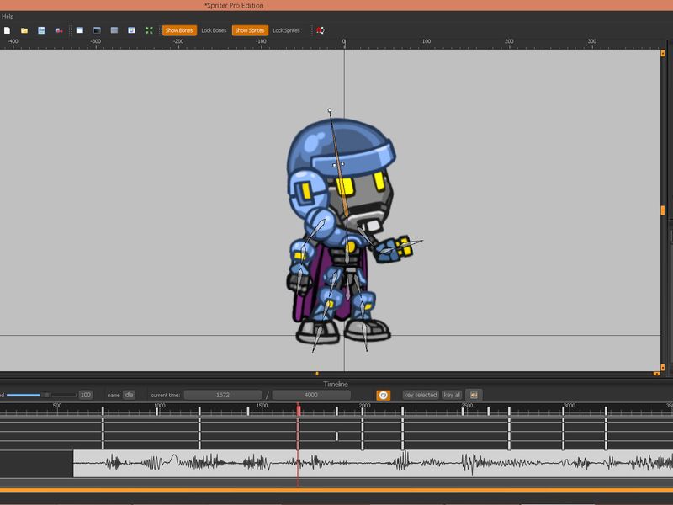Click the animation name field idle
The height and width of the screenshot is (505, 673).
point(129,395)
